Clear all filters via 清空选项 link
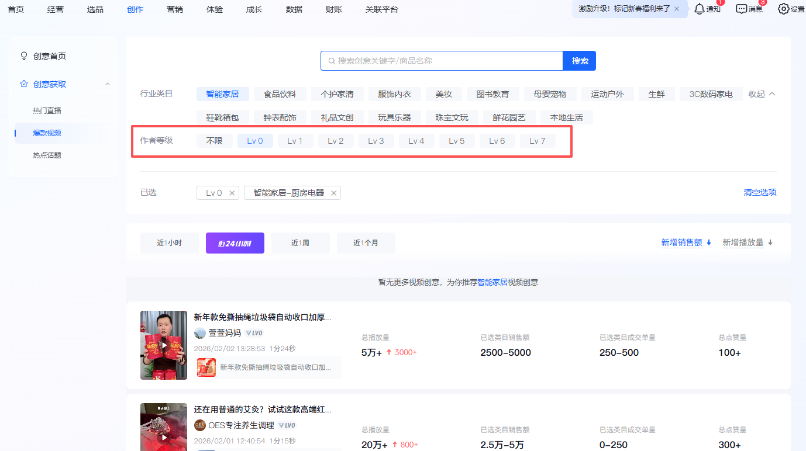 (760, 192)
